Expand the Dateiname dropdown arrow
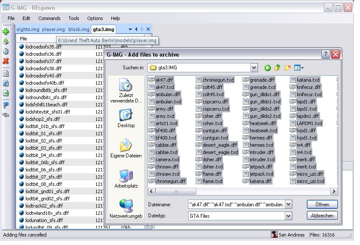This screenshot has width=360, height=245. pos(289,204)
